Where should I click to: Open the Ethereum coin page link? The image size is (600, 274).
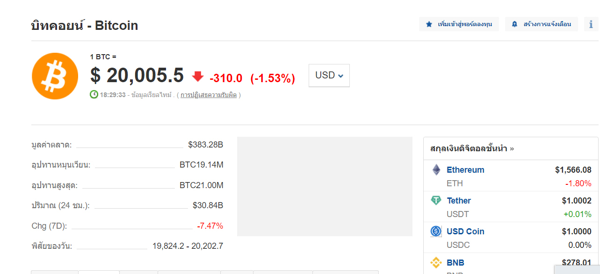coord(465,170)
